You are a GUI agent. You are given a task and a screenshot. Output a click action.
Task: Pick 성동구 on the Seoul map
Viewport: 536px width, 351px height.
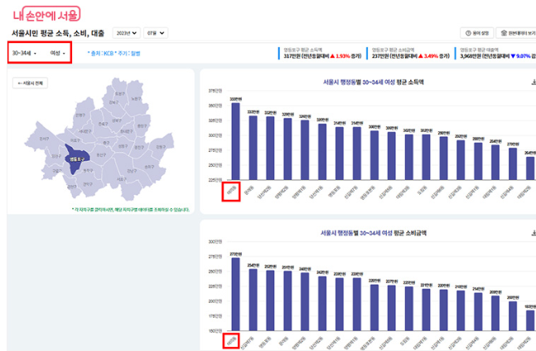click(x=123, y=146)
